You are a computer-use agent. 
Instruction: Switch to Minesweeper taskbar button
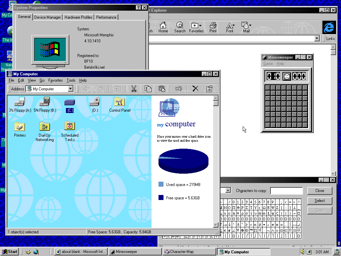(x=135, y=252)
